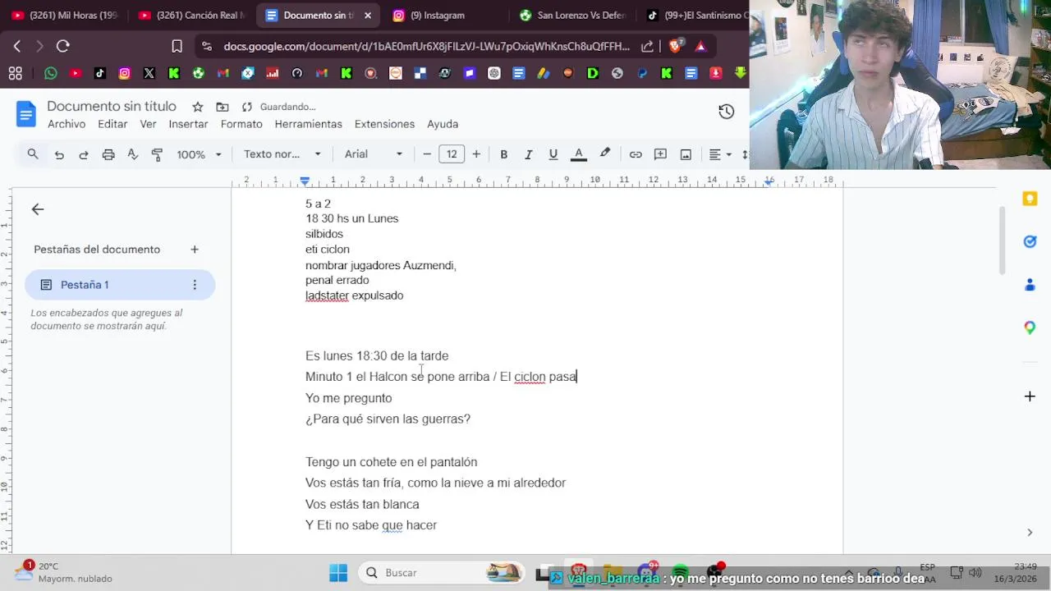
Task: Click the document title Documento sin título
Action: click(x=112, y=107)
